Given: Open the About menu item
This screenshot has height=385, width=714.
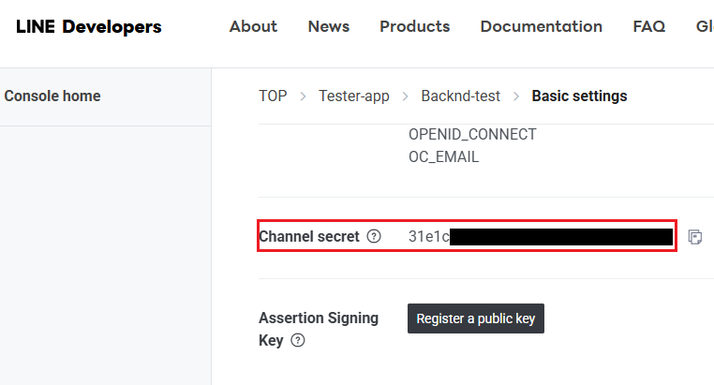Looking at the screenshot, I should [x=253, y=26].
